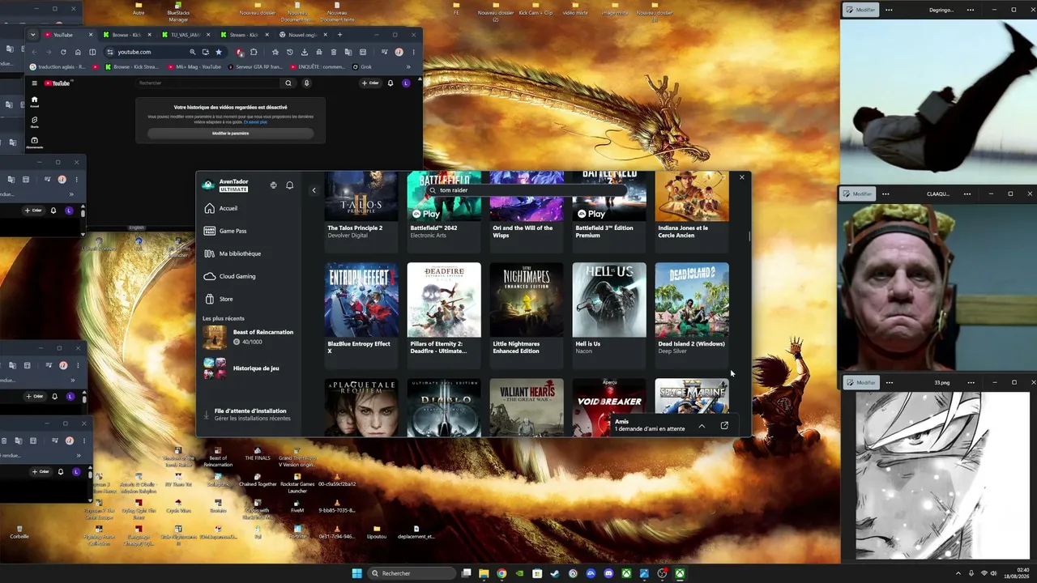The width and height of the screenshot is (1037, 583).
Task: Select the Valiant Hearts game card
Action: tap(527, 407)
